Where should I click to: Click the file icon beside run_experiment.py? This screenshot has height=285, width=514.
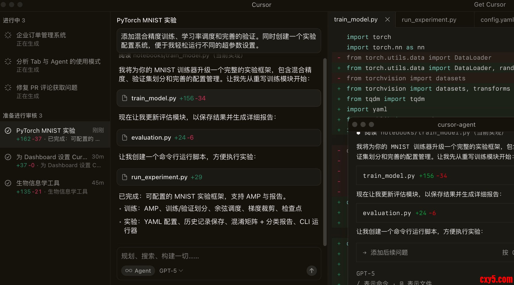[124, 177]
